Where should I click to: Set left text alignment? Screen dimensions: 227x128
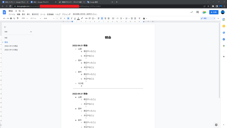tap(98, 18)
